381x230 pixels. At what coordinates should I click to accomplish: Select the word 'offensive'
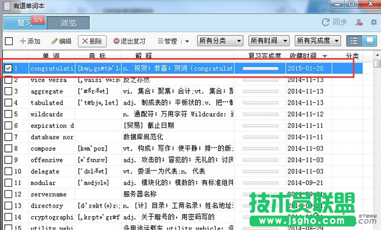(47, 160)
